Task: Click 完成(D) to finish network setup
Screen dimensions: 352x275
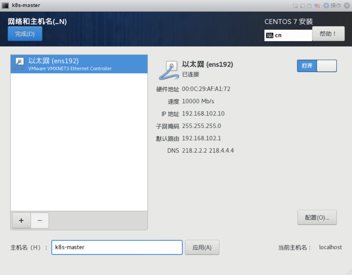Action: 25,34
